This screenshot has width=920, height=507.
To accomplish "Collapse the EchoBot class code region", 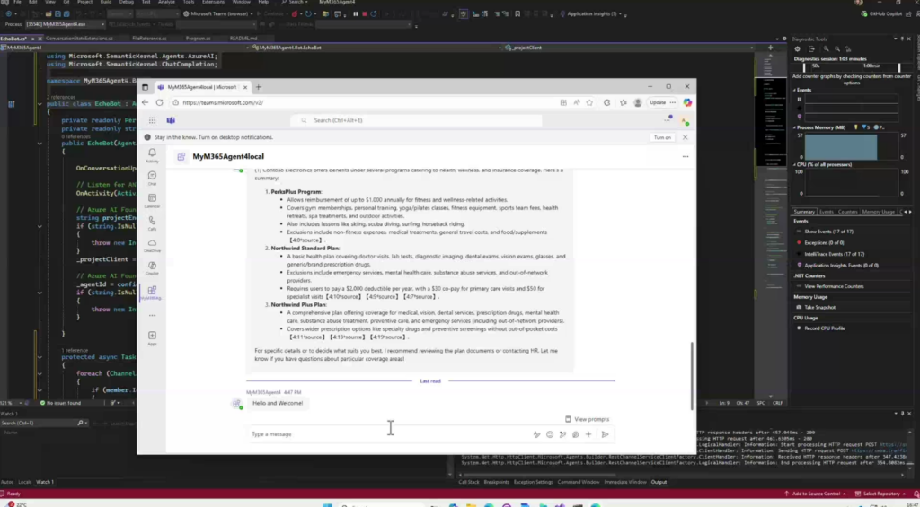I will pos(40,104).
